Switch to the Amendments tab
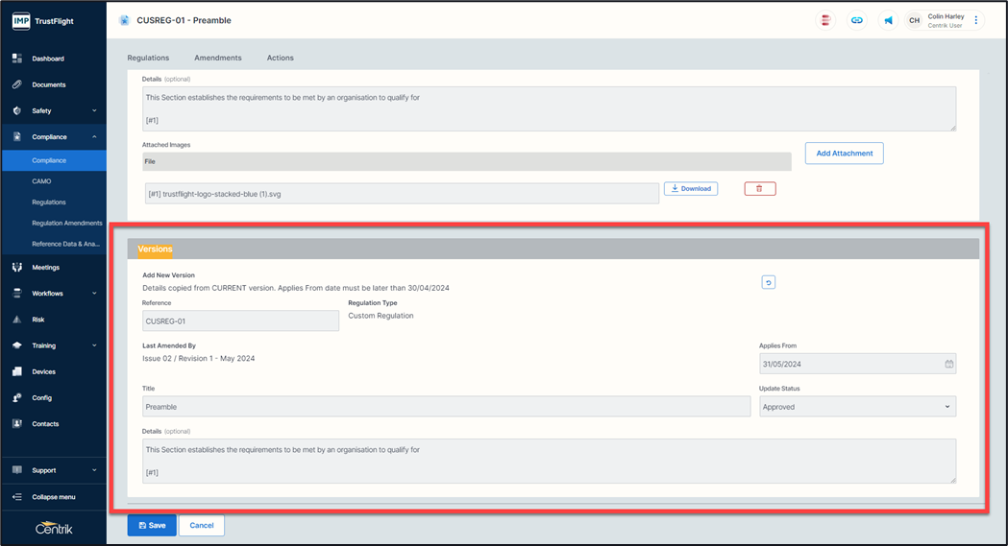The image size is (1008, 546). pos(218,58)
